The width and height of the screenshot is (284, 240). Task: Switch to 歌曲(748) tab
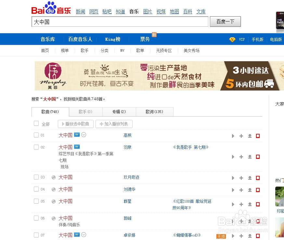[x=50, y=112]
